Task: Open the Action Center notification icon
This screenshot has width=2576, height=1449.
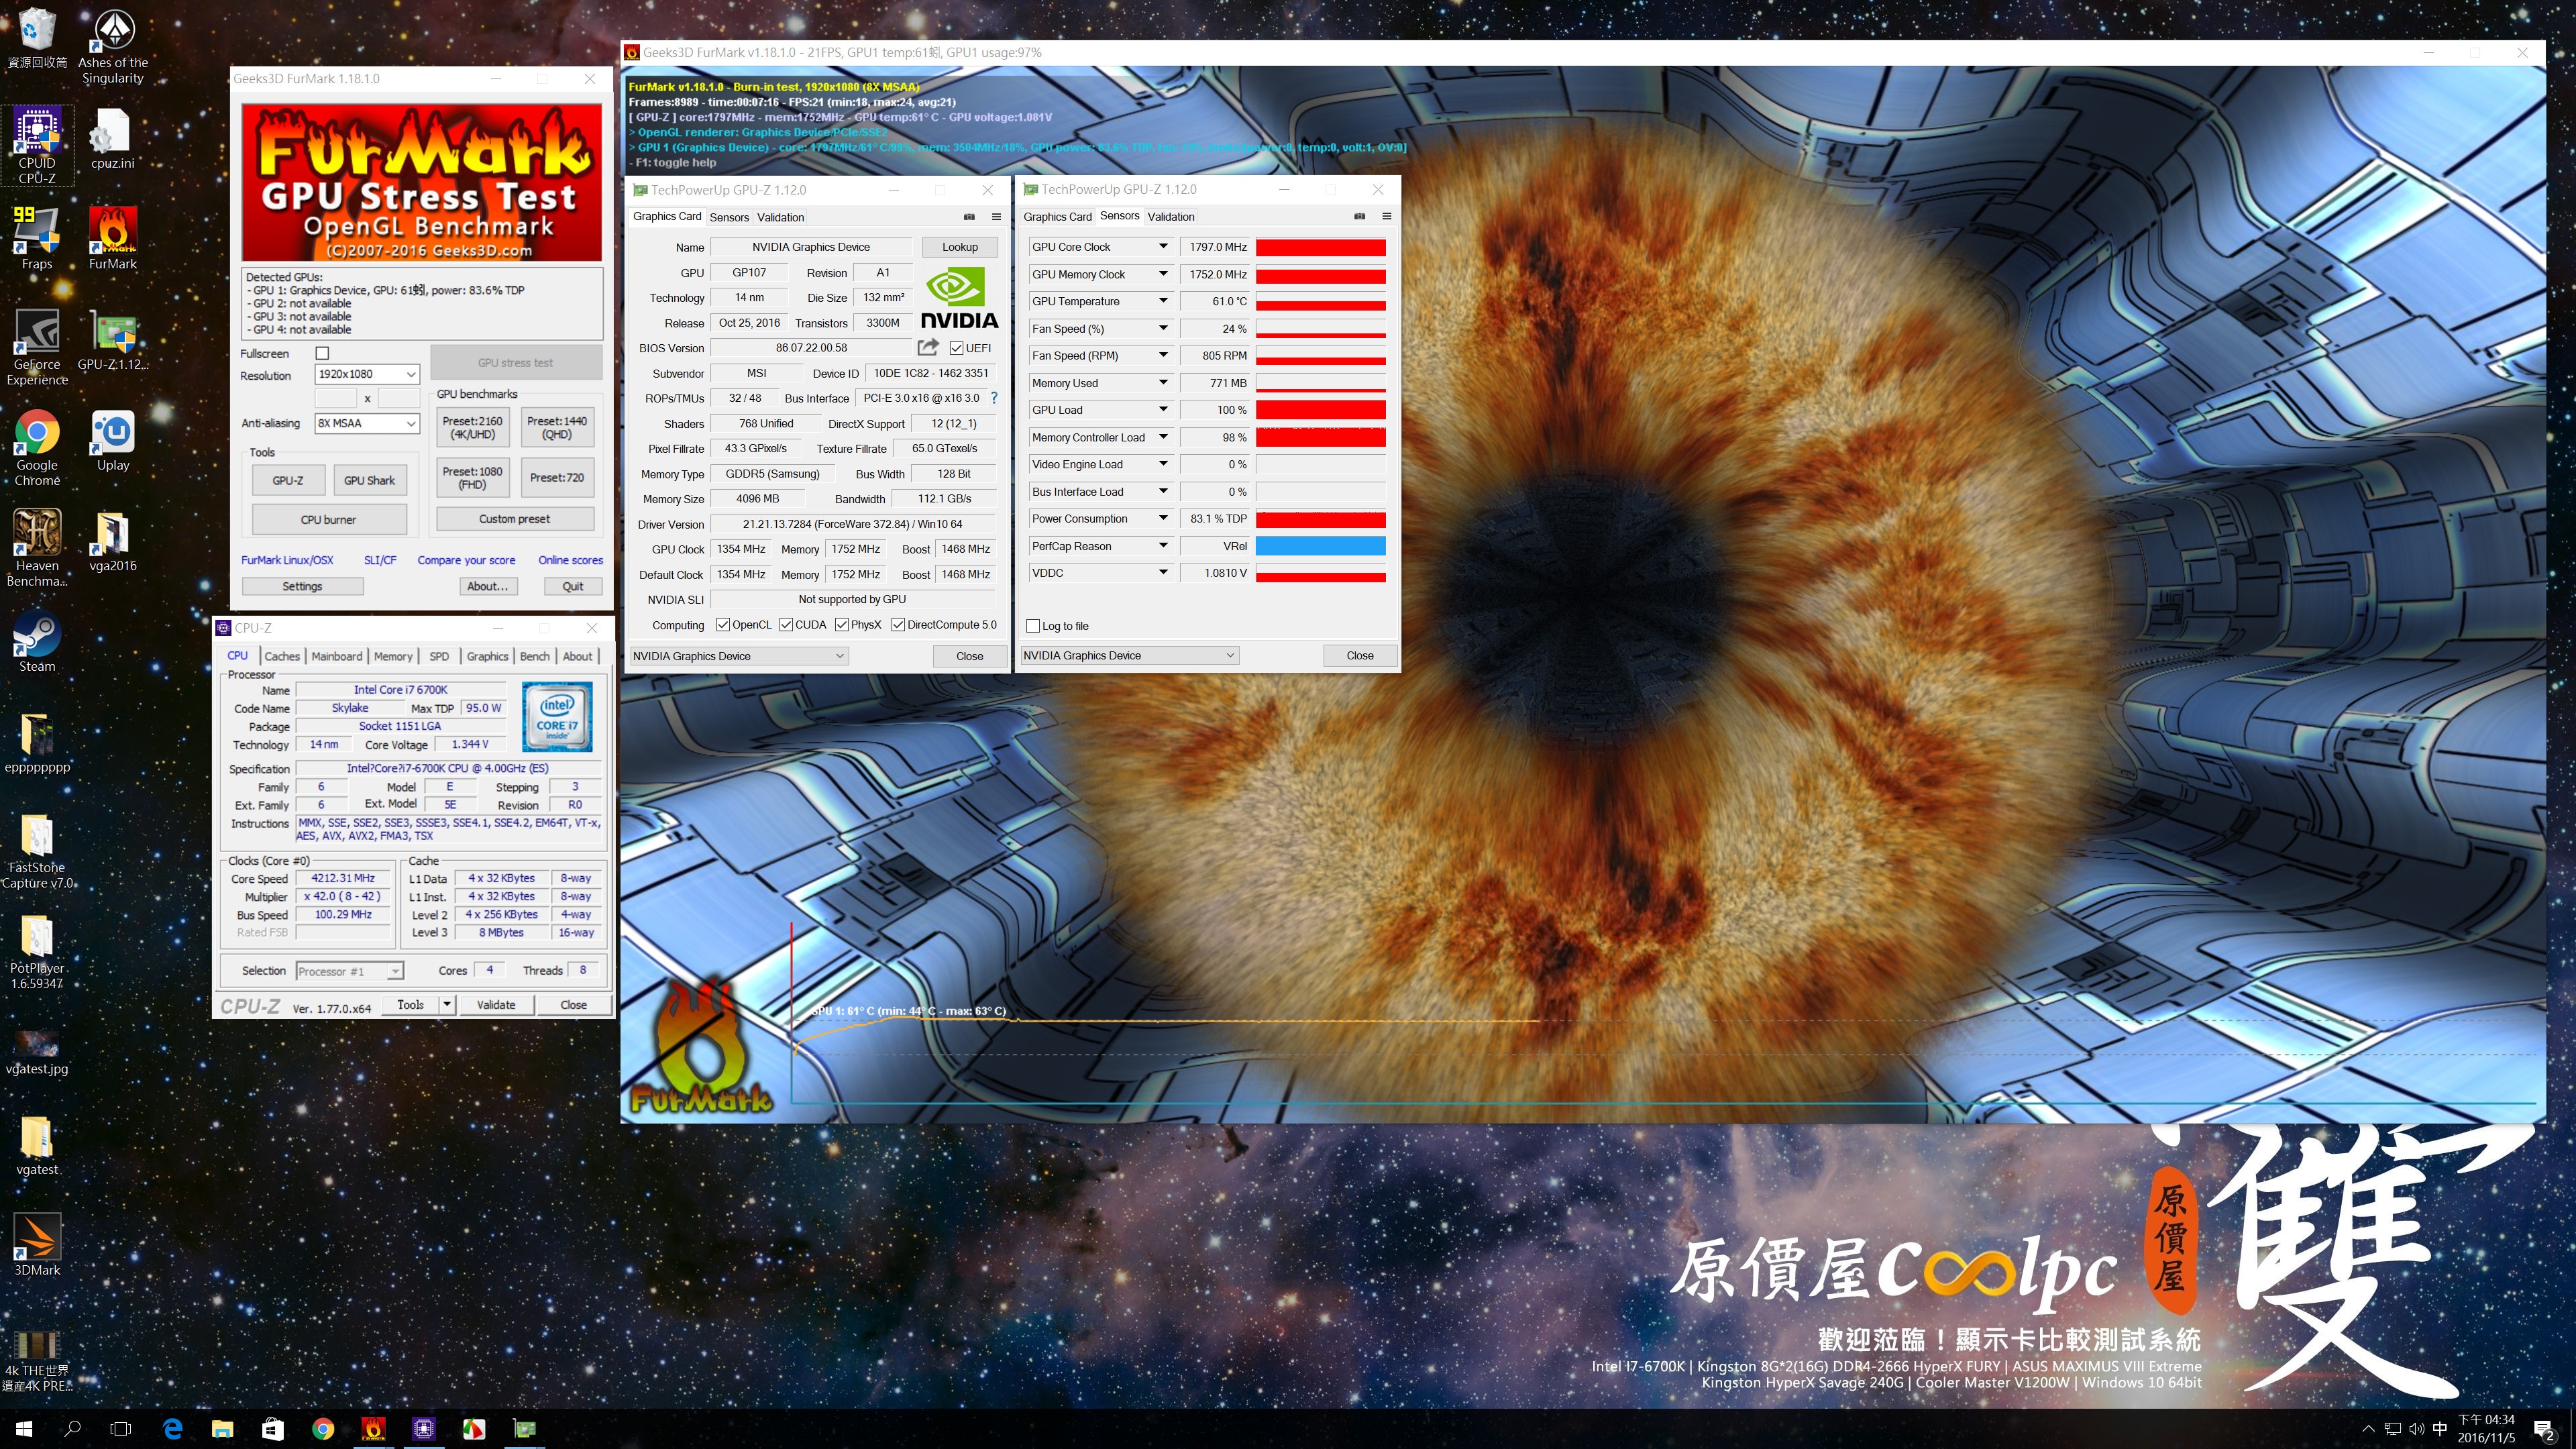Action: [x=2543, y=1429]
